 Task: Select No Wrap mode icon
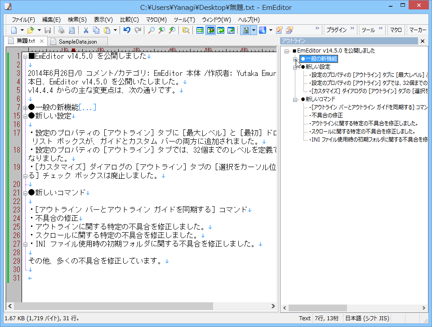200,30
